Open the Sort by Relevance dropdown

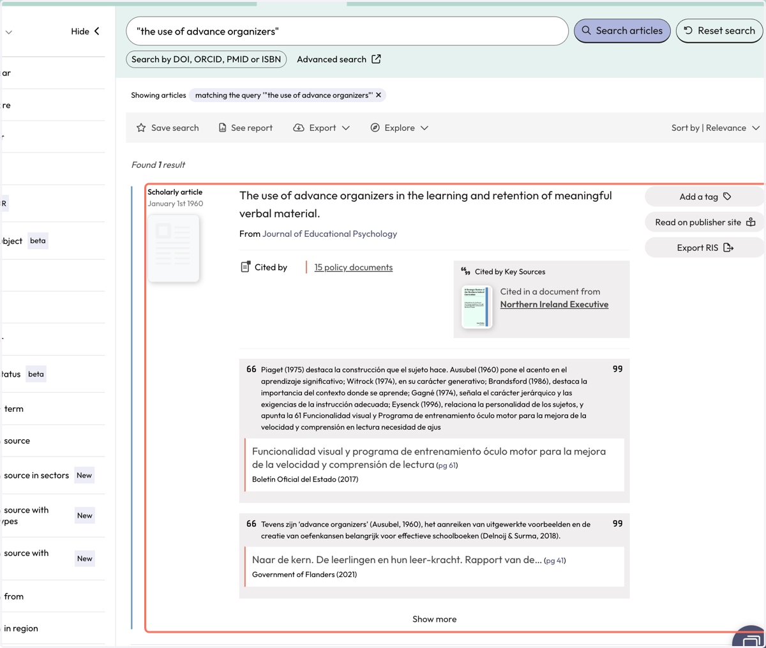[x=715, y=128]
